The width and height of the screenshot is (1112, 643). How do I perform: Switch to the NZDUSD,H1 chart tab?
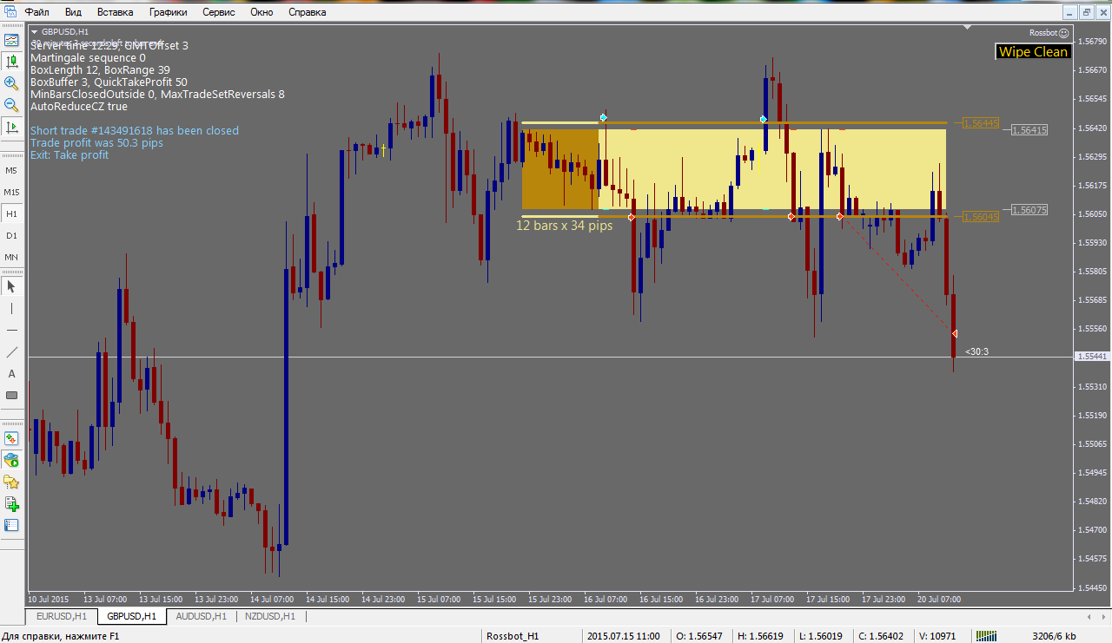(269, 616)
